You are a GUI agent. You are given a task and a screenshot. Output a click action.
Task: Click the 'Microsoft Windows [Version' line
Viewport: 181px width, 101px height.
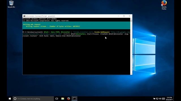pyautogui.click(x=40, y=19)
